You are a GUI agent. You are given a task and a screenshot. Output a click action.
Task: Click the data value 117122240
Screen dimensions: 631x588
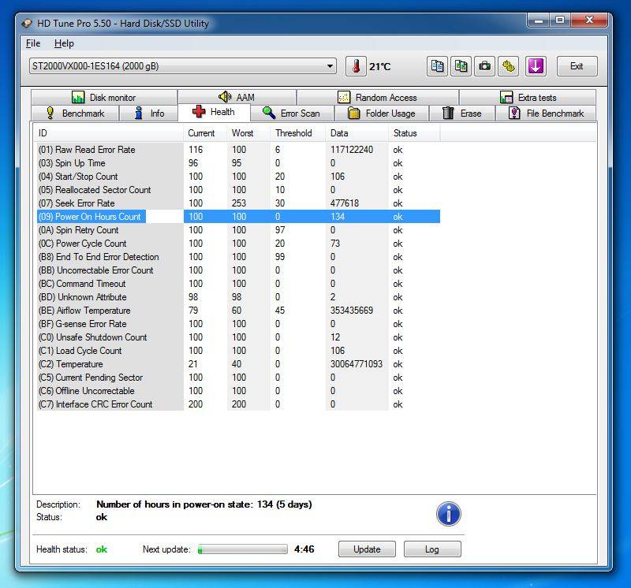[x=352, y=150]
